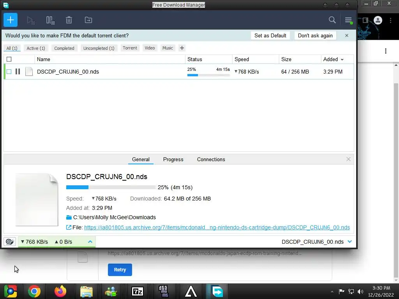Open Chrome three-dot menu

click(x=390, y=20)
